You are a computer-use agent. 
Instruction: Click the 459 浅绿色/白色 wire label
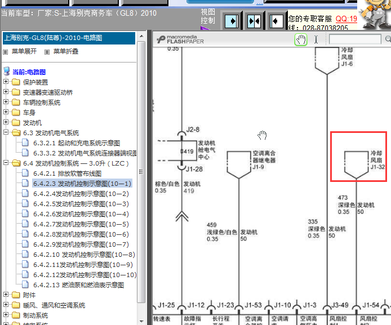point(221,232)
